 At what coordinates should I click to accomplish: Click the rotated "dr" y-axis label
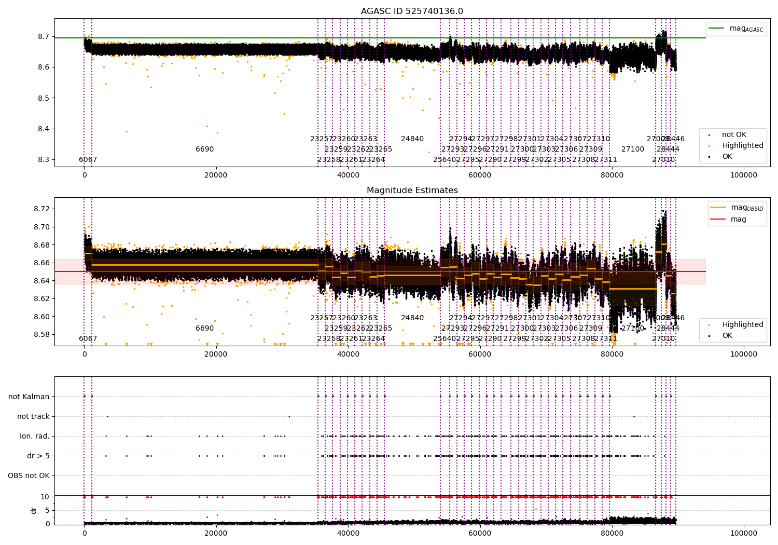[33, 510]
